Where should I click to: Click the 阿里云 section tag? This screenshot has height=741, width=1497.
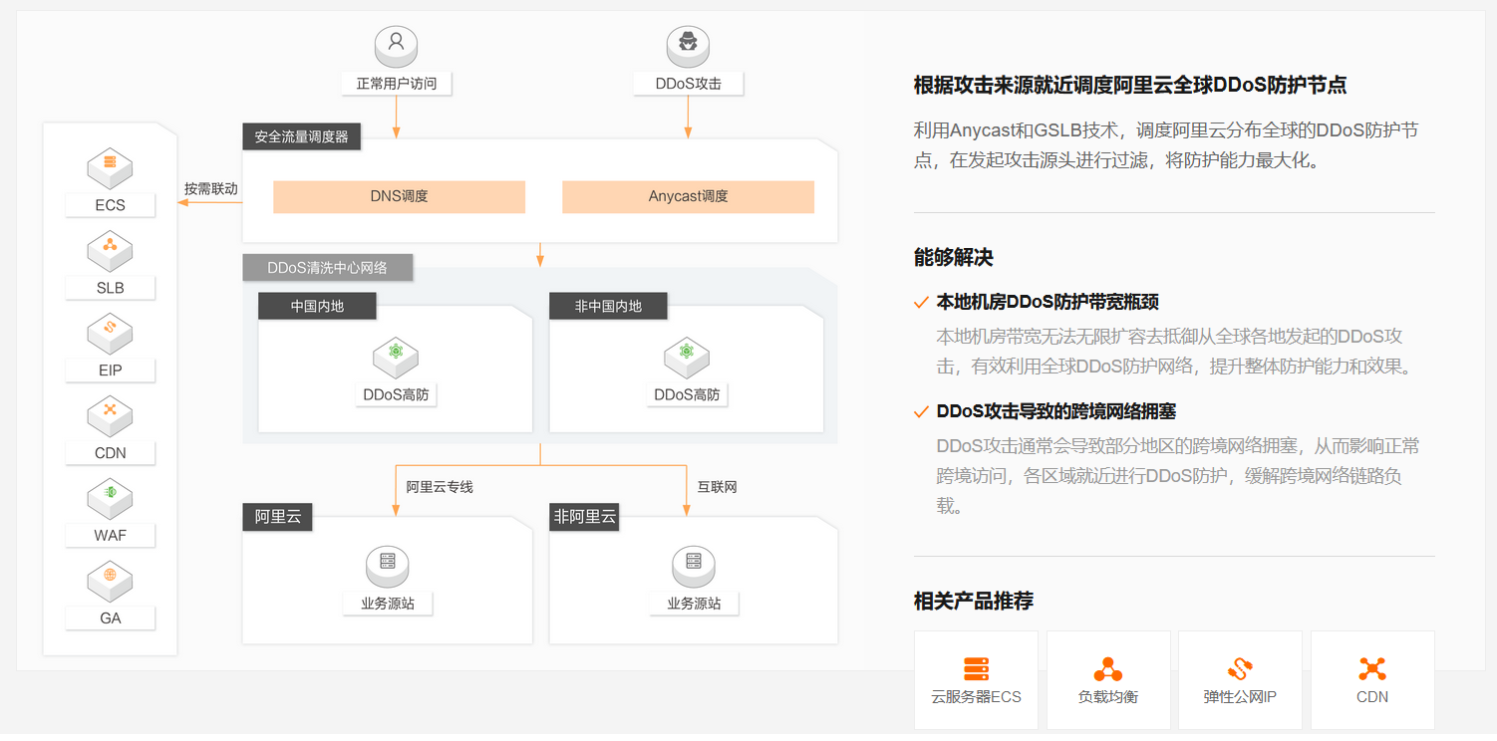pyautogui.click(x=277, y=517)
